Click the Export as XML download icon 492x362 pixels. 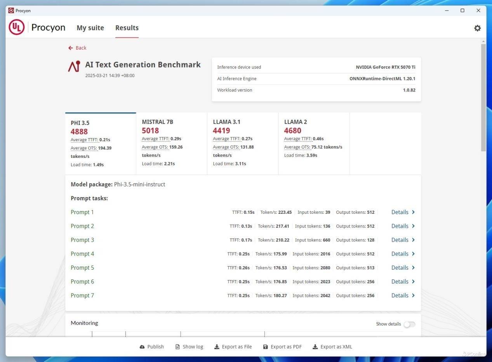tap(315, 347)
